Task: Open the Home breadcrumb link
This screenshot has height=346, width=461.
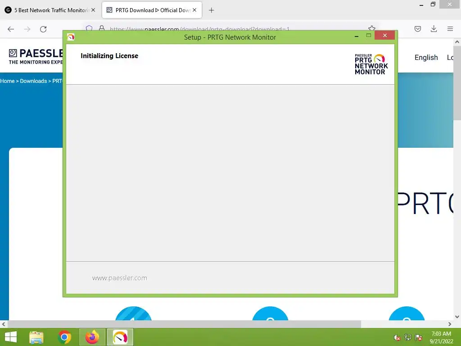Action: pos(7,81)
